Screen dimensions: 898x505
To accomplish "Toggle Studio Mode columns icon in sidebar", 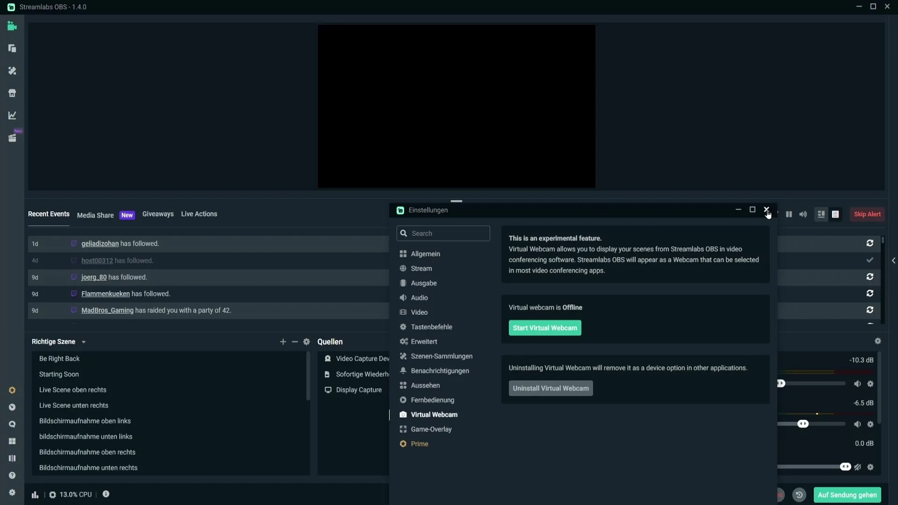I will click(x=12, y=458).
